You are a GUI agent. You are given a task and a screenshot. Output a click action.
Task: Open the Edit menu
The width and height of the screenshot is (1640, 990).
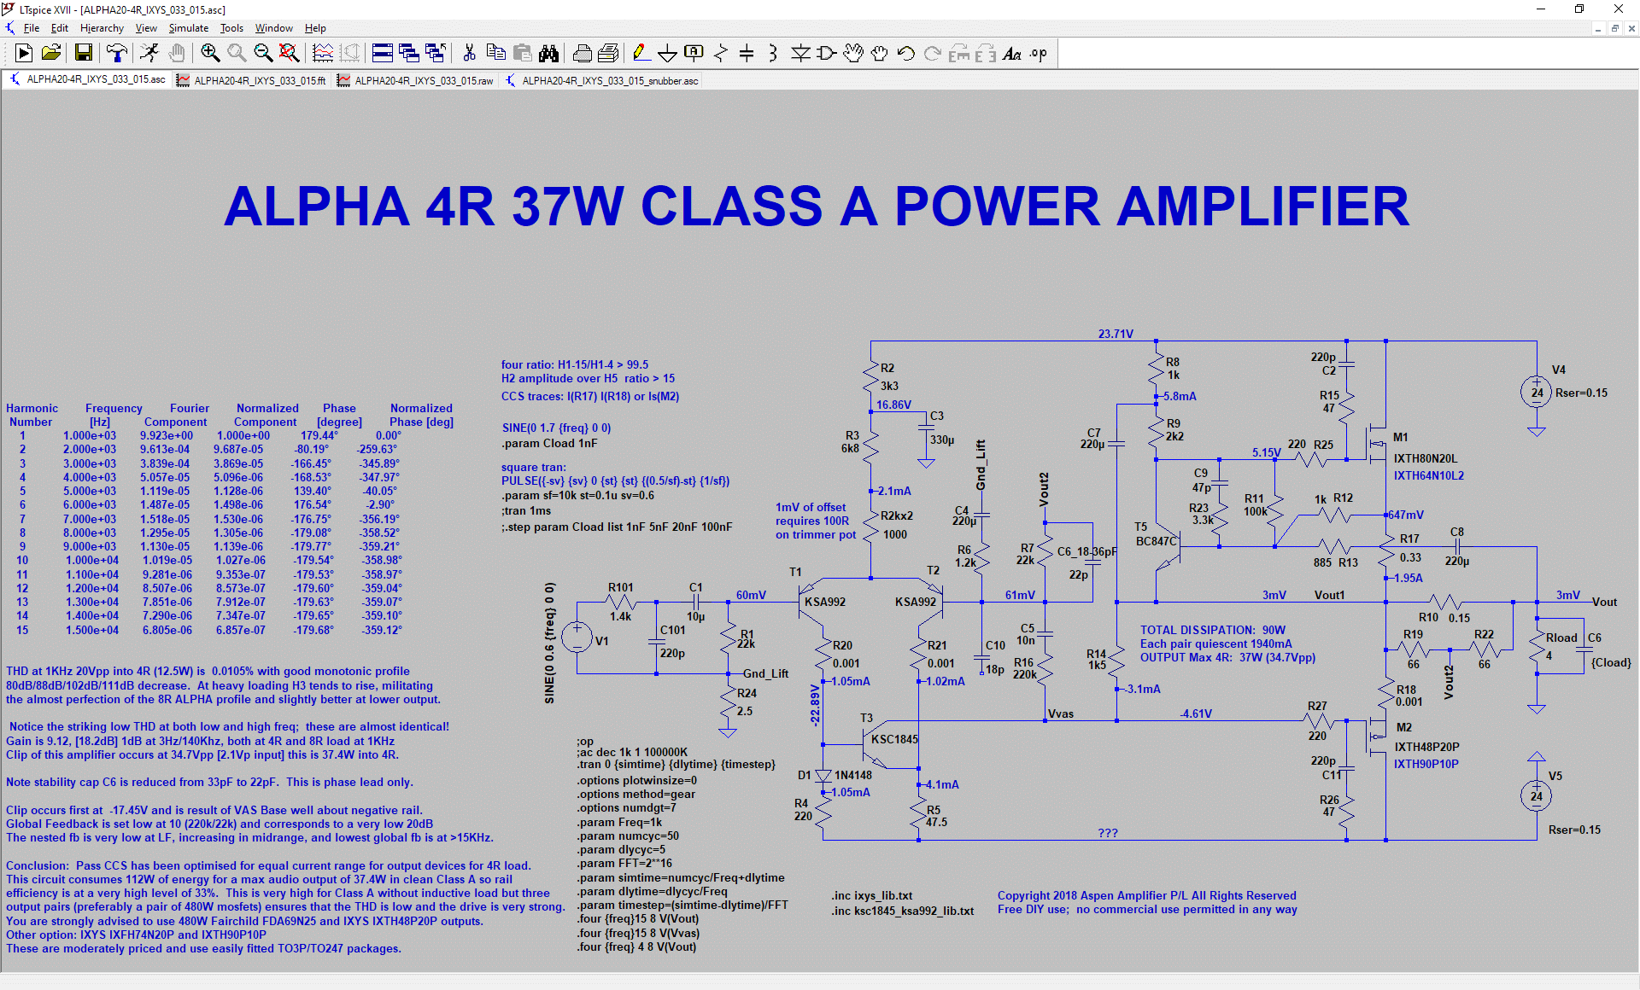pos(59,28)
